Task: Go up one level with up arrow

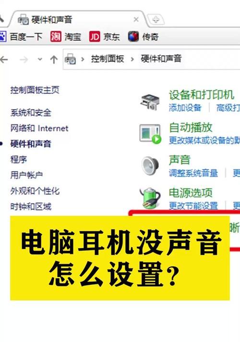Action: coord(54,59)
